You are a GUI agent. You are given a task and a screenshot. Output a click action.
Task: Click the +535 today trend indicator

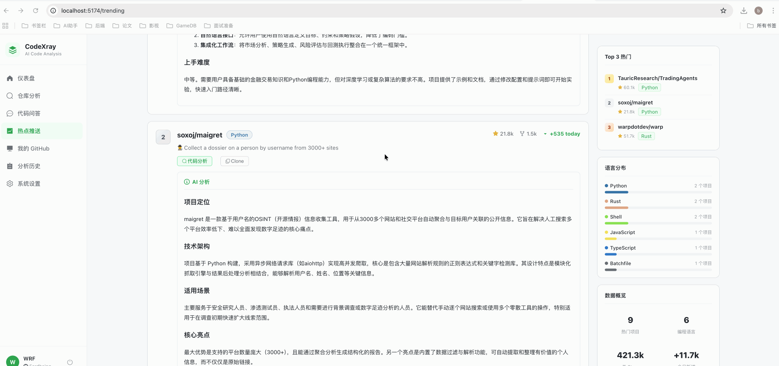[x=562, y=134]
